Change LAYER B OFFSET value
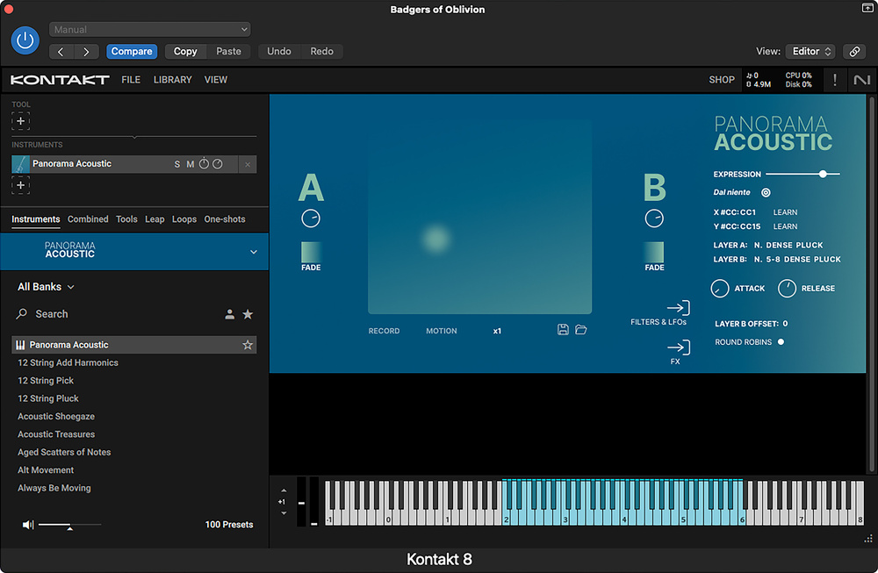The height and width of the screenshot is (573, 878). pos(785,324)
